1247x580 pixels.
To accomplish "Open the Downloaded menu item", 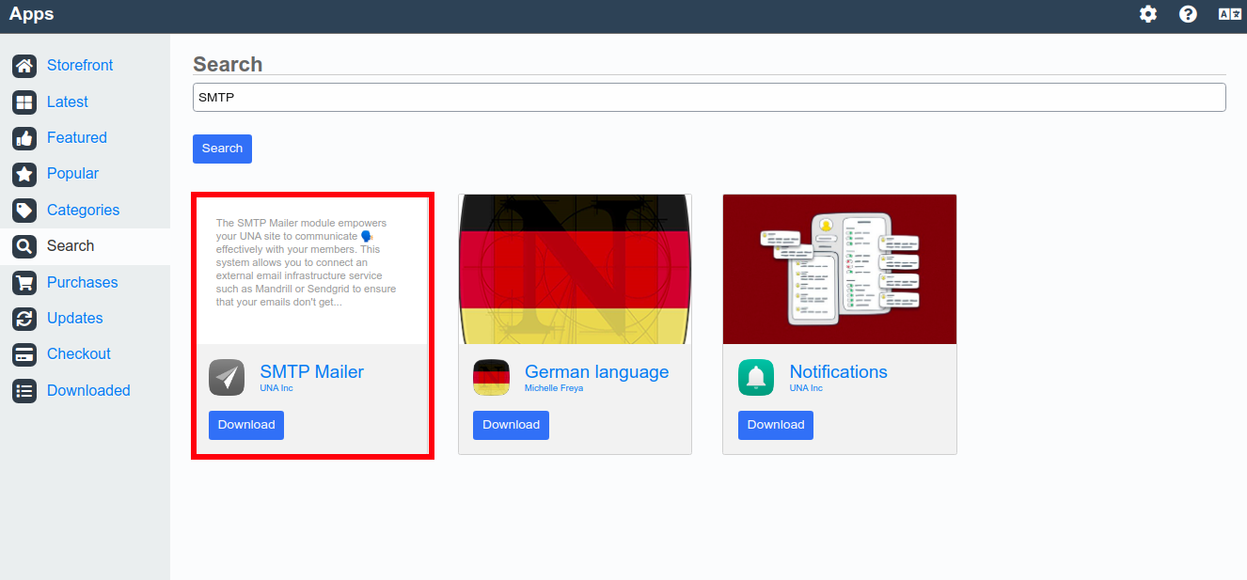I will (x=88, y=390).
